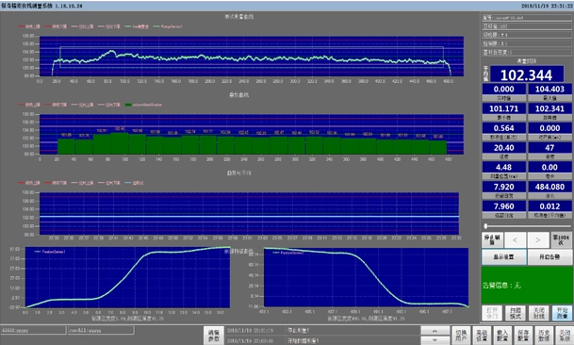Viewport: 574px width, 345px height.
Task: Toggle FeatureSeries1 legend in left edge chart
Action: coord(49,252)
